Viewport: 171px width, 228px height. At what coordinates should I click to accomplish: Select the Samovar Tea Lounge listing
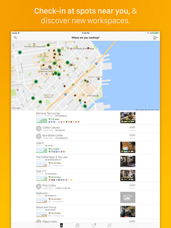[85, 118]
